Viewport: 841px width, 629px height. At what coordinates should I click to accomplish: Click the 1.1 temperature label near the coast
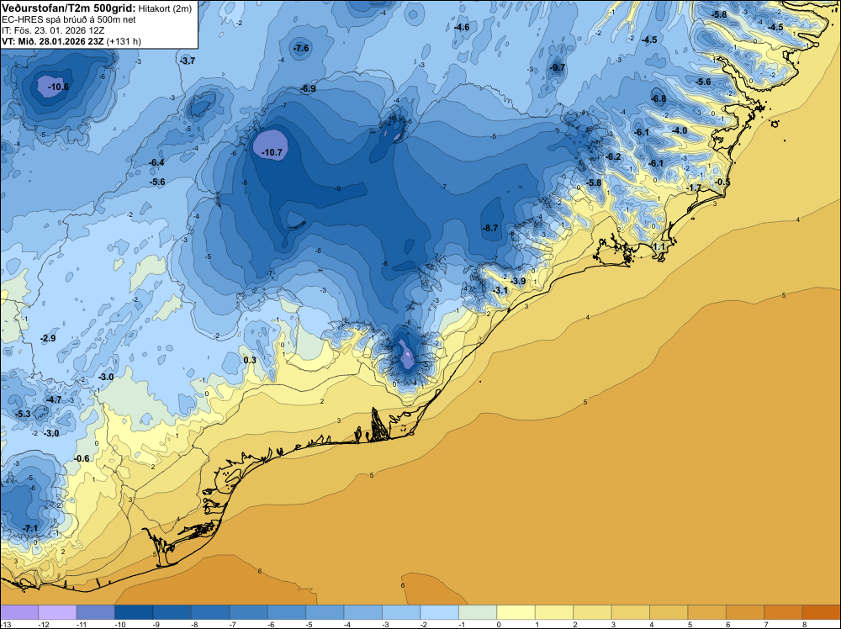tap(659, 246)
